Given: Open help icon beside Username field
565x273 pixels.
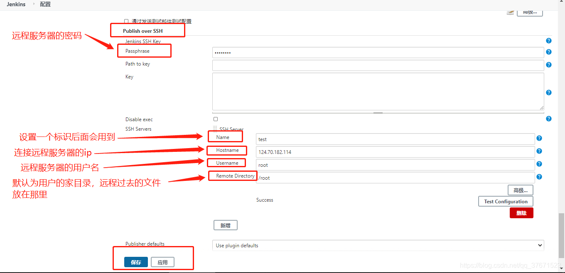Looking at the screenshot, I should (539, 164).
